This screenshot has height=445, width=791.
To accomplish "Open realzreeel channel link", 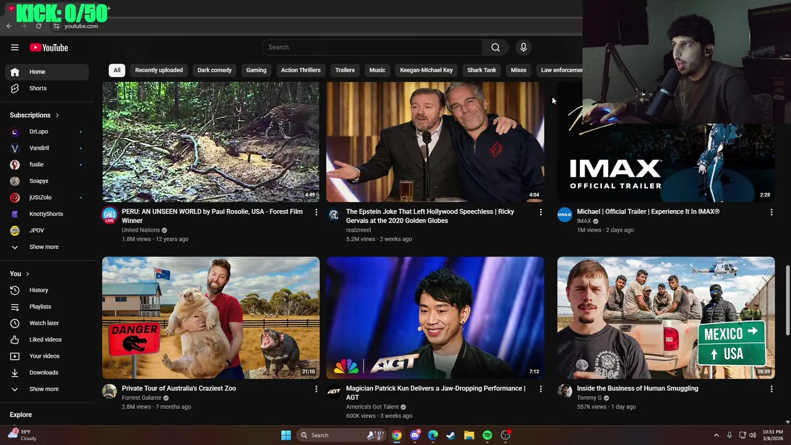I will coord(358,230).
